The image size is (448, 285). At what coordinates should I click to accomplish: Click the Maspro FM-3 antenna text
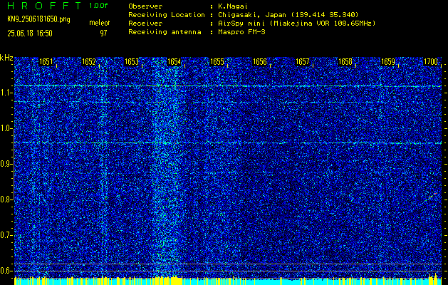coord(241,32)
